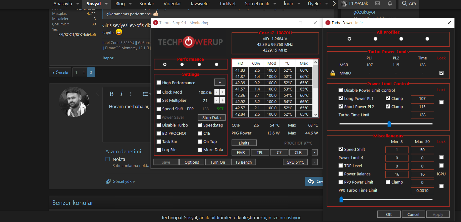Confirm Turbo Power Limits with OK
The image size is (461, 222).
pyautogui.click(x=389, y=214)
